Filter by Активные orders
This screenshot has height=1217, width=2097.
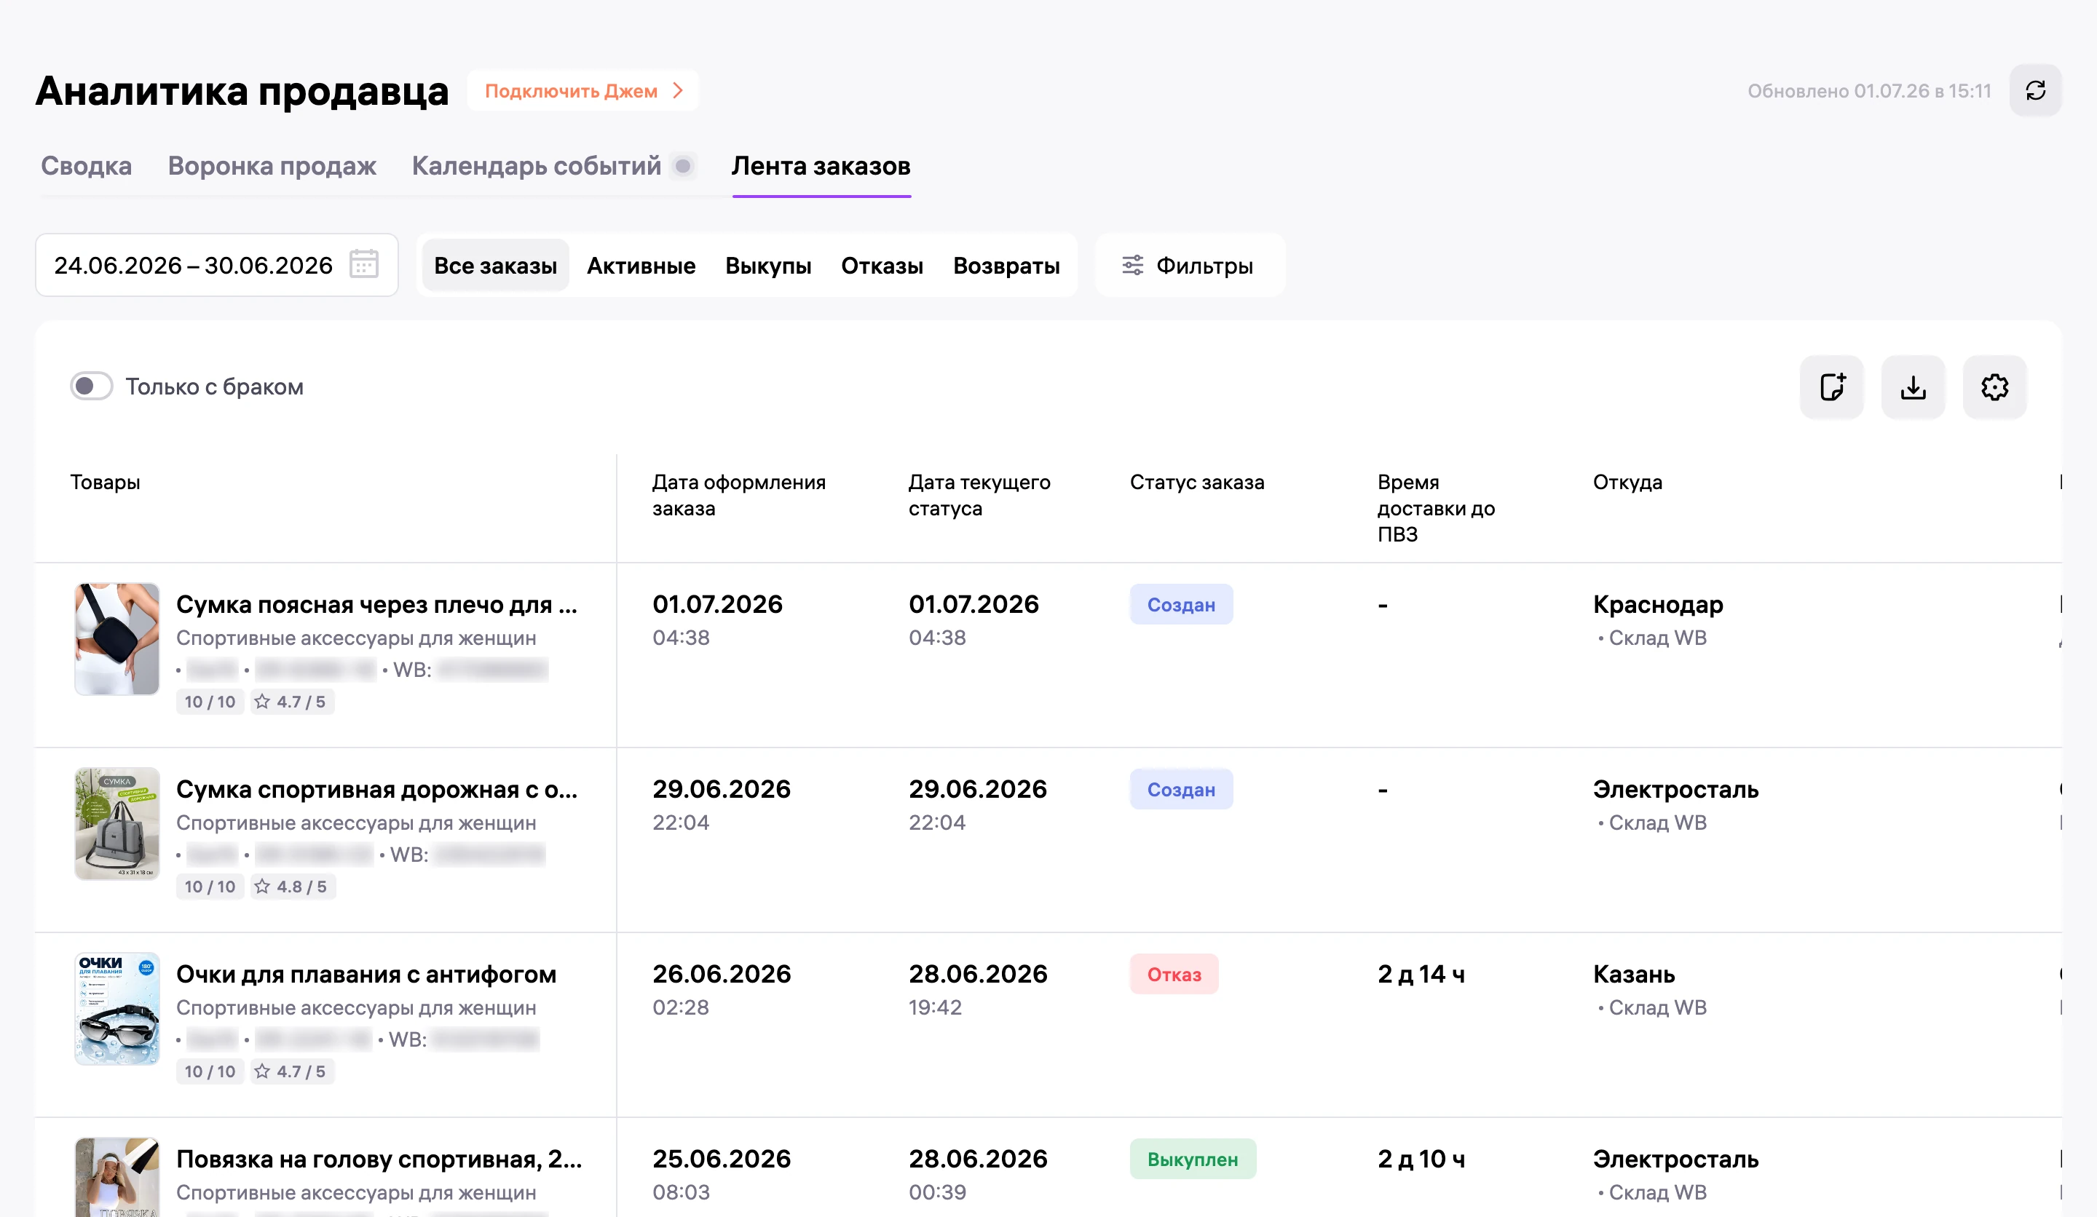click(641, 266)
